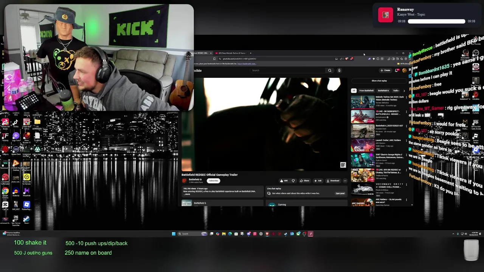The height and width of the screenshot is (272, 484).
Task: Open options menu for Dr Disrespect live video
Action: coord(406,112)
